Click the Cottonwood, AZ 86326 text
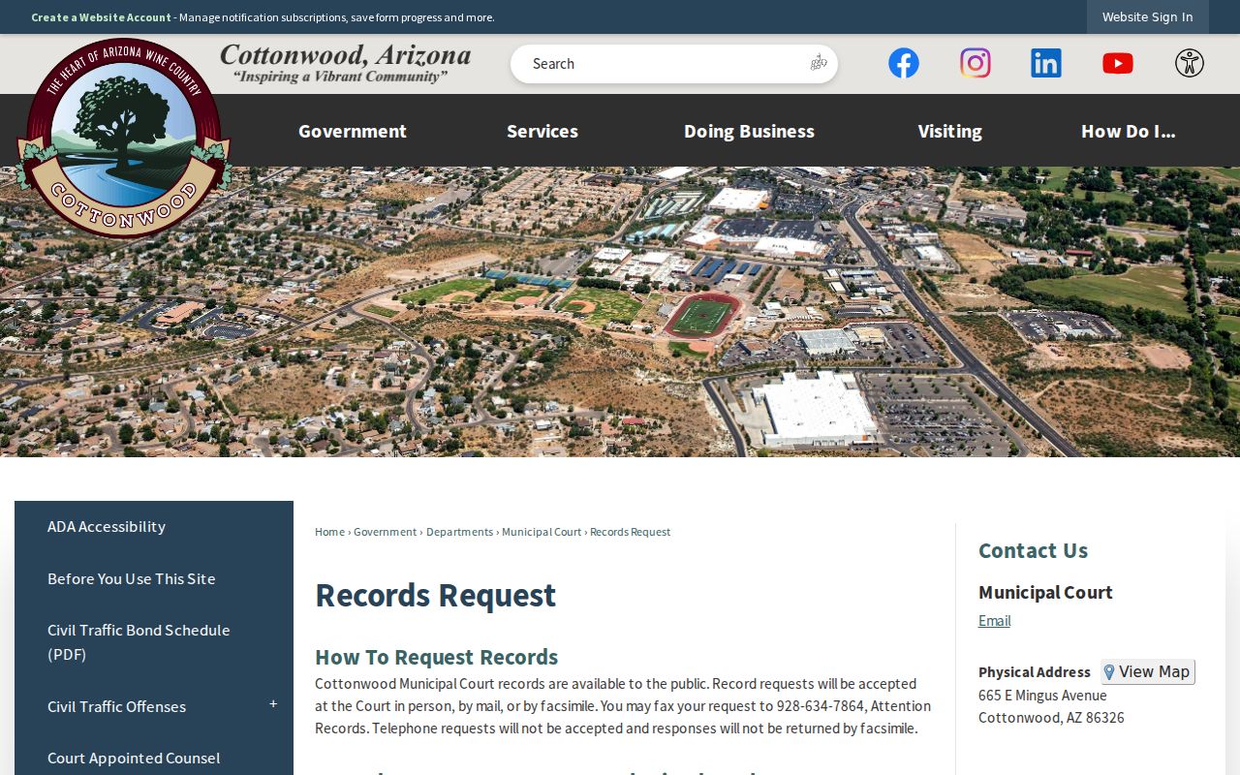Image resolution: width=1240 pixels, height=775 pixels. [1051, 718]
